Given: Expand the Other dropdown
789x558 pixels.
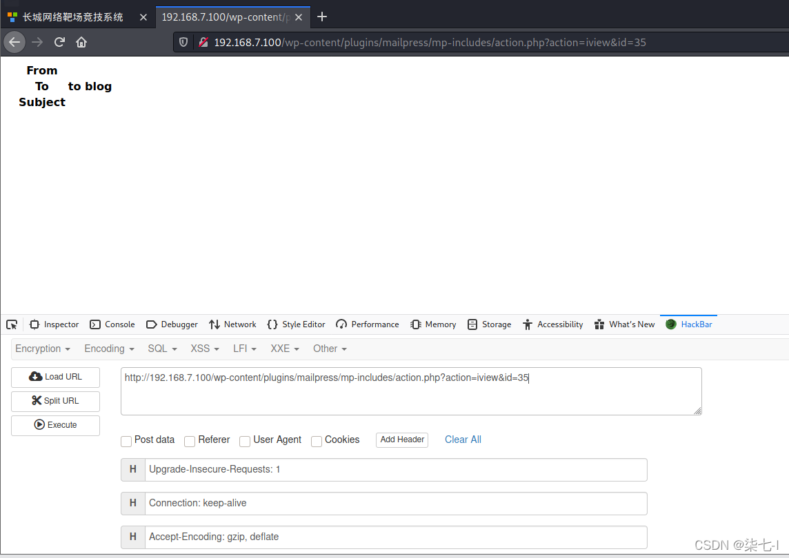Looking at the screenshot, I should tap(330, 349).
